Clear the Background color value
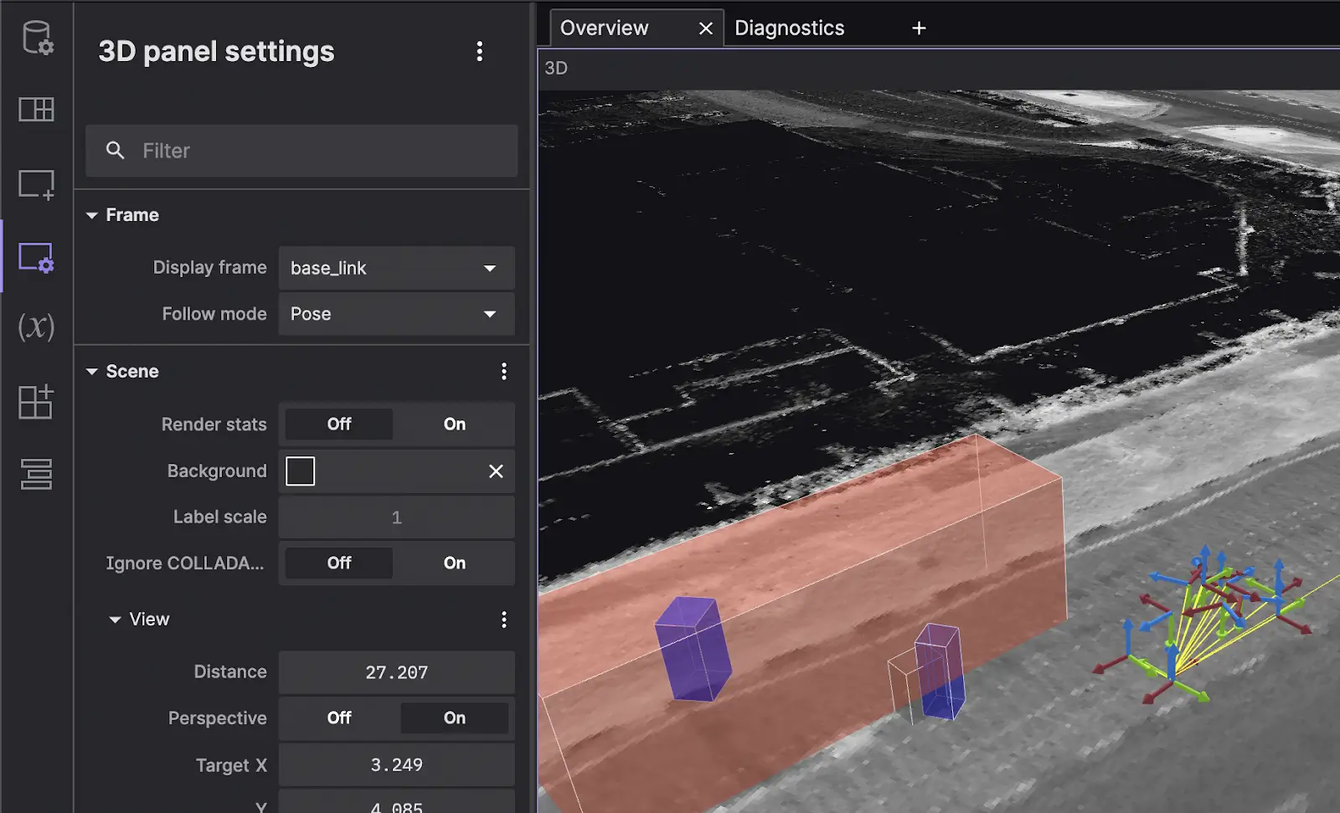Screen dimensions: 1340x813 (496, 471)
